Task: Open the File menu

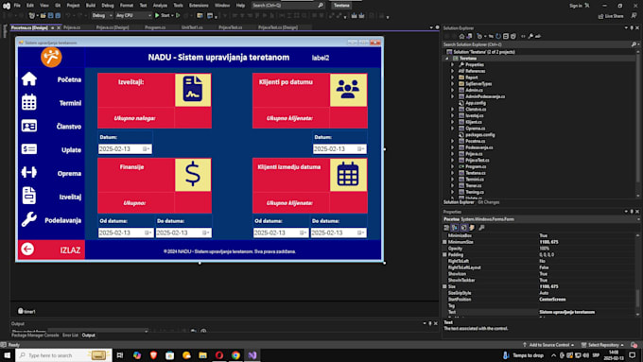Action: (x=17, y=6)
